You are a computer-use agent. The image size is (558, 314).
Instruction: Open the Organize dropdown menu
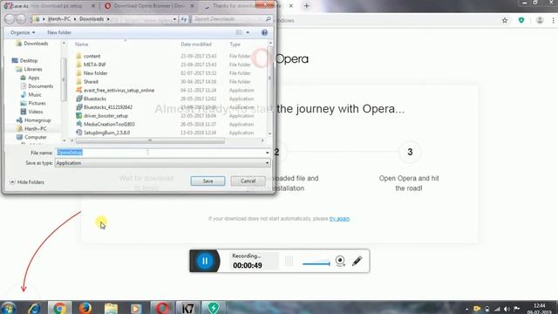[x=23, y=32]
